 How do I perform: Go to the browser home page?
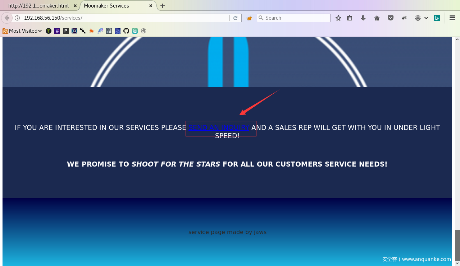click(377, 18)
